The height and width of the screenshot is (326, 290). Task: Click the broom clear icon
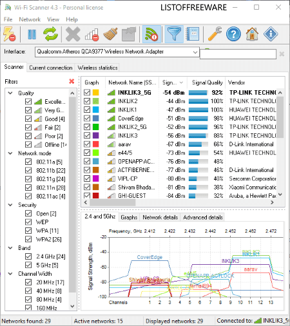tap(110, 34)
